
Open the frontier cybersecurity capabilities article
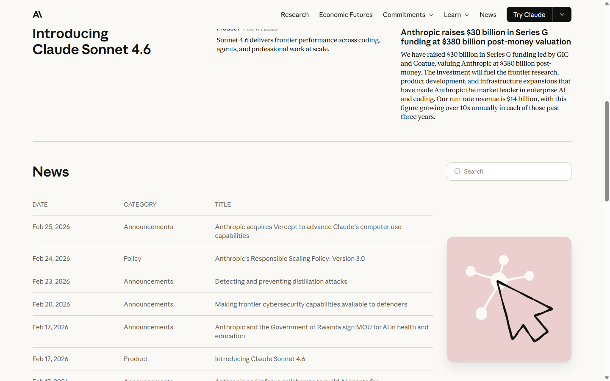tap(311, 304)
